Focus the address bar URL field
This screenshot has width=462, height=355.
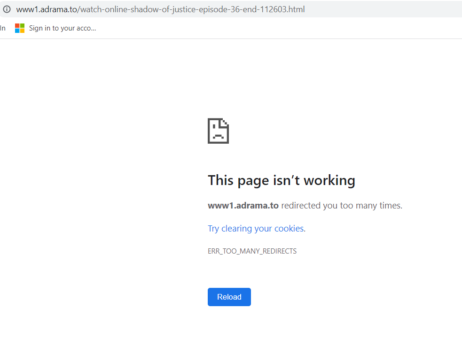coord(376,9)
